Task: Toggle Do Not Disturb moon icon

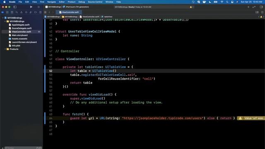Action: [210, 2]
